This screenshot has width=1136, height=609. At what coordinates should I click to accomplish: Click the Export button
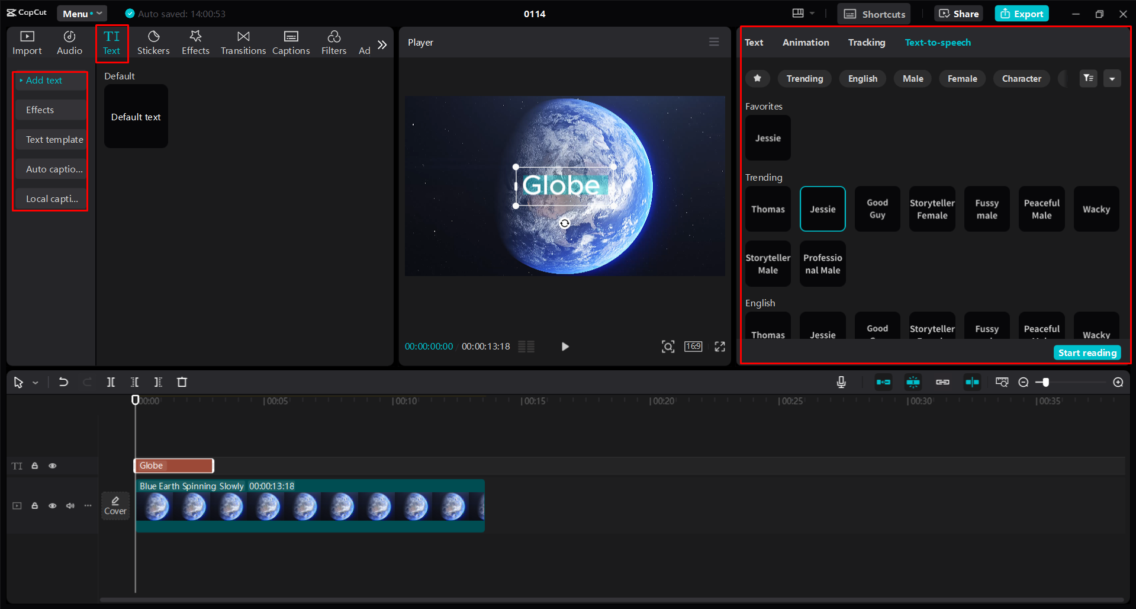click(x=1021, y=13)
